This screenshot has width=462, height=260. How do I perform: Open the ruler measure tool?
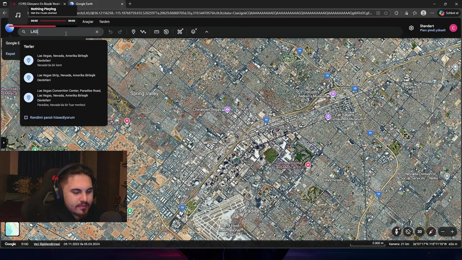pyautogui.click(x=157, y=32)
